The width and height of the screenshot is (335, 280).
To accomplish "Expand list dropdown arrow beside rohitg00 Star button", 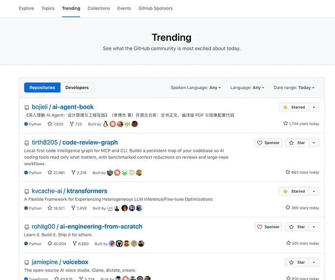I will [314, 227].
